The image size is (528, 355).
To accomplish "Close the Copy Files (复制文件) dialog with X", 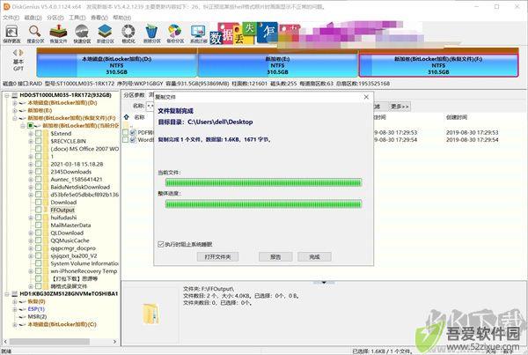I will [366, 97].
